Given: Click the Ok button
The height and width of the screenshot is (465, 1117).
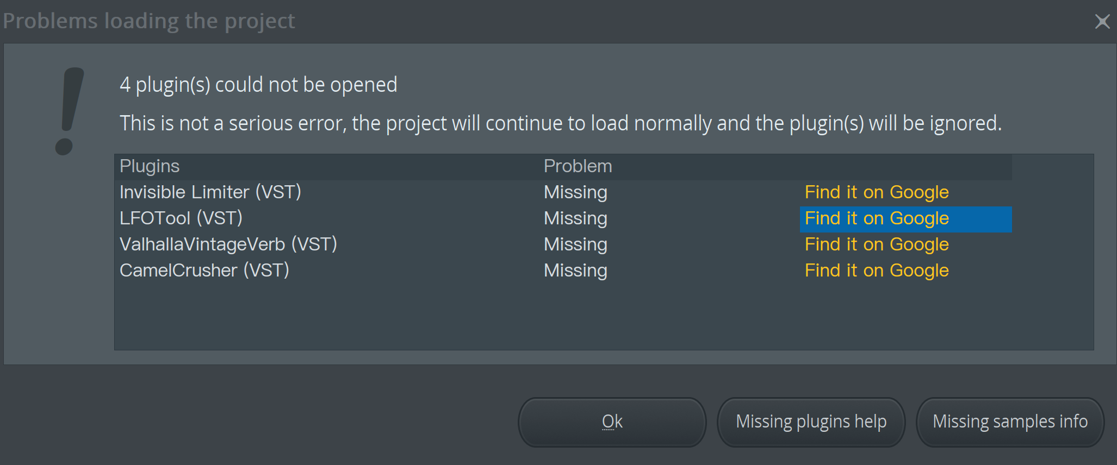Looking at the screenshot, I should (612, 422).
